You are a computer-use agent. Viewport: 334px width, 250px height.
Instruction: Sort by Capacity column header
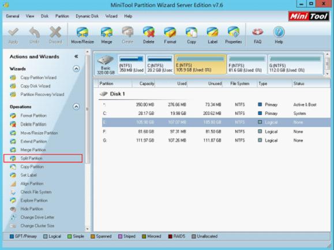[144, 84]
